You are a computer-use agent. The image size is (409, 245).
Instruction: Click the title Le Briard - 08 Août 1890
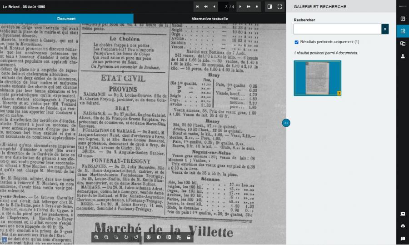click(x=24, y=7)
